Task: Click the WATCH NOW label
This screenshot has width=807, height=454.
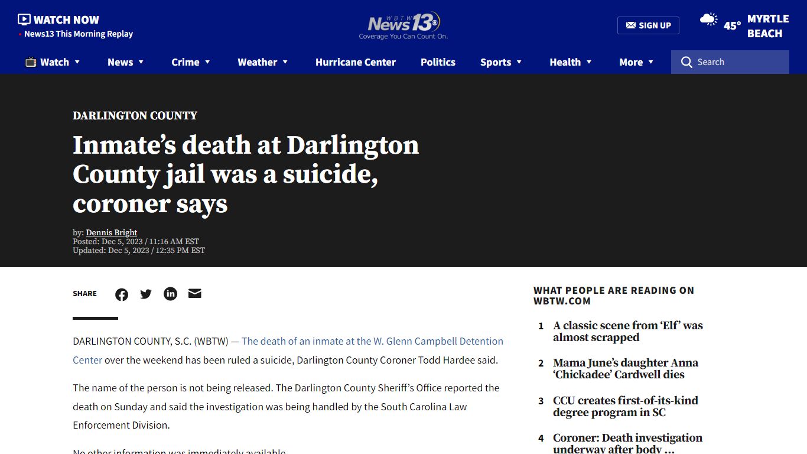Action: (66, 20)
